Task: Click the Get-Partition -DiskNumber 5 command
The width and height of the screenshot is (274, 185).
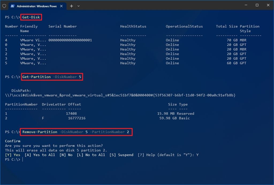Action: pyautogui.click(x=52, y=77)
